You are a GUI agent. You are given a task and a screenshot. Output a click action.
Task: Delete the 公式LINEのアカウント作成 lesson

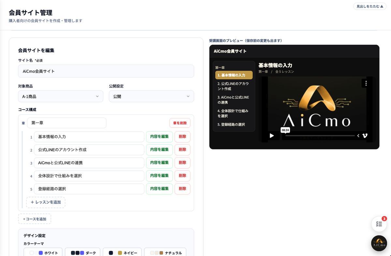pos(182,150)
